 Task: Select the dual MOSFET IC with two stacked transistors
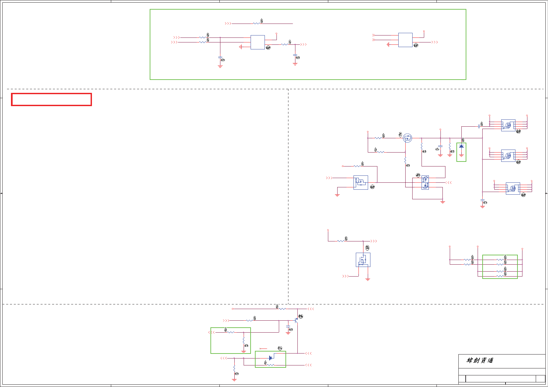pyautogui.click(x=425, y=182)
